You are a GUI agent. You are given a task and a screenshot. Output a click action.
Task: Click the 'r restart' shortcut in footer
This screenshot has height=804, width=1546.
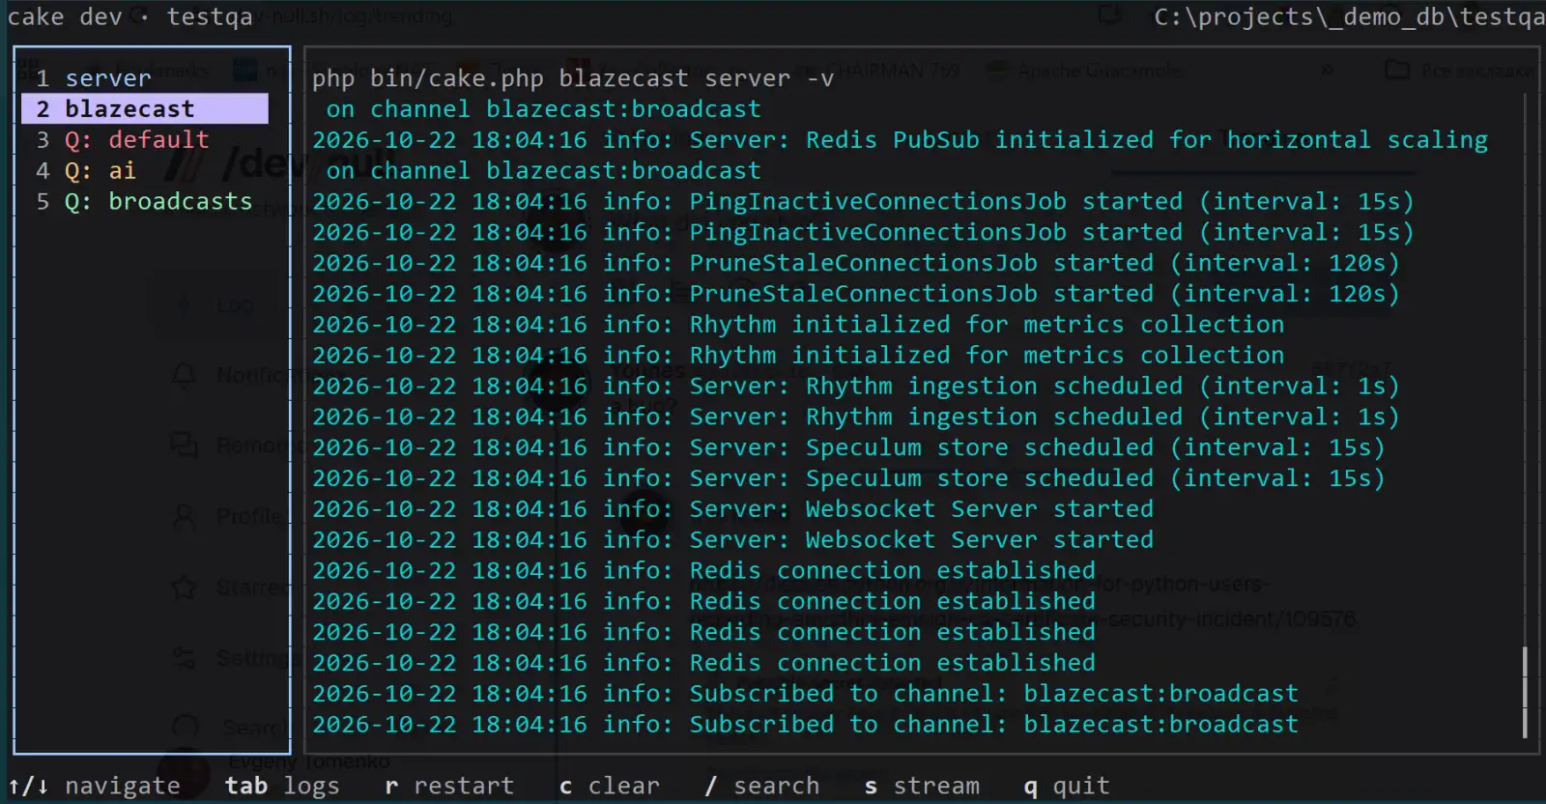(448, 786)
